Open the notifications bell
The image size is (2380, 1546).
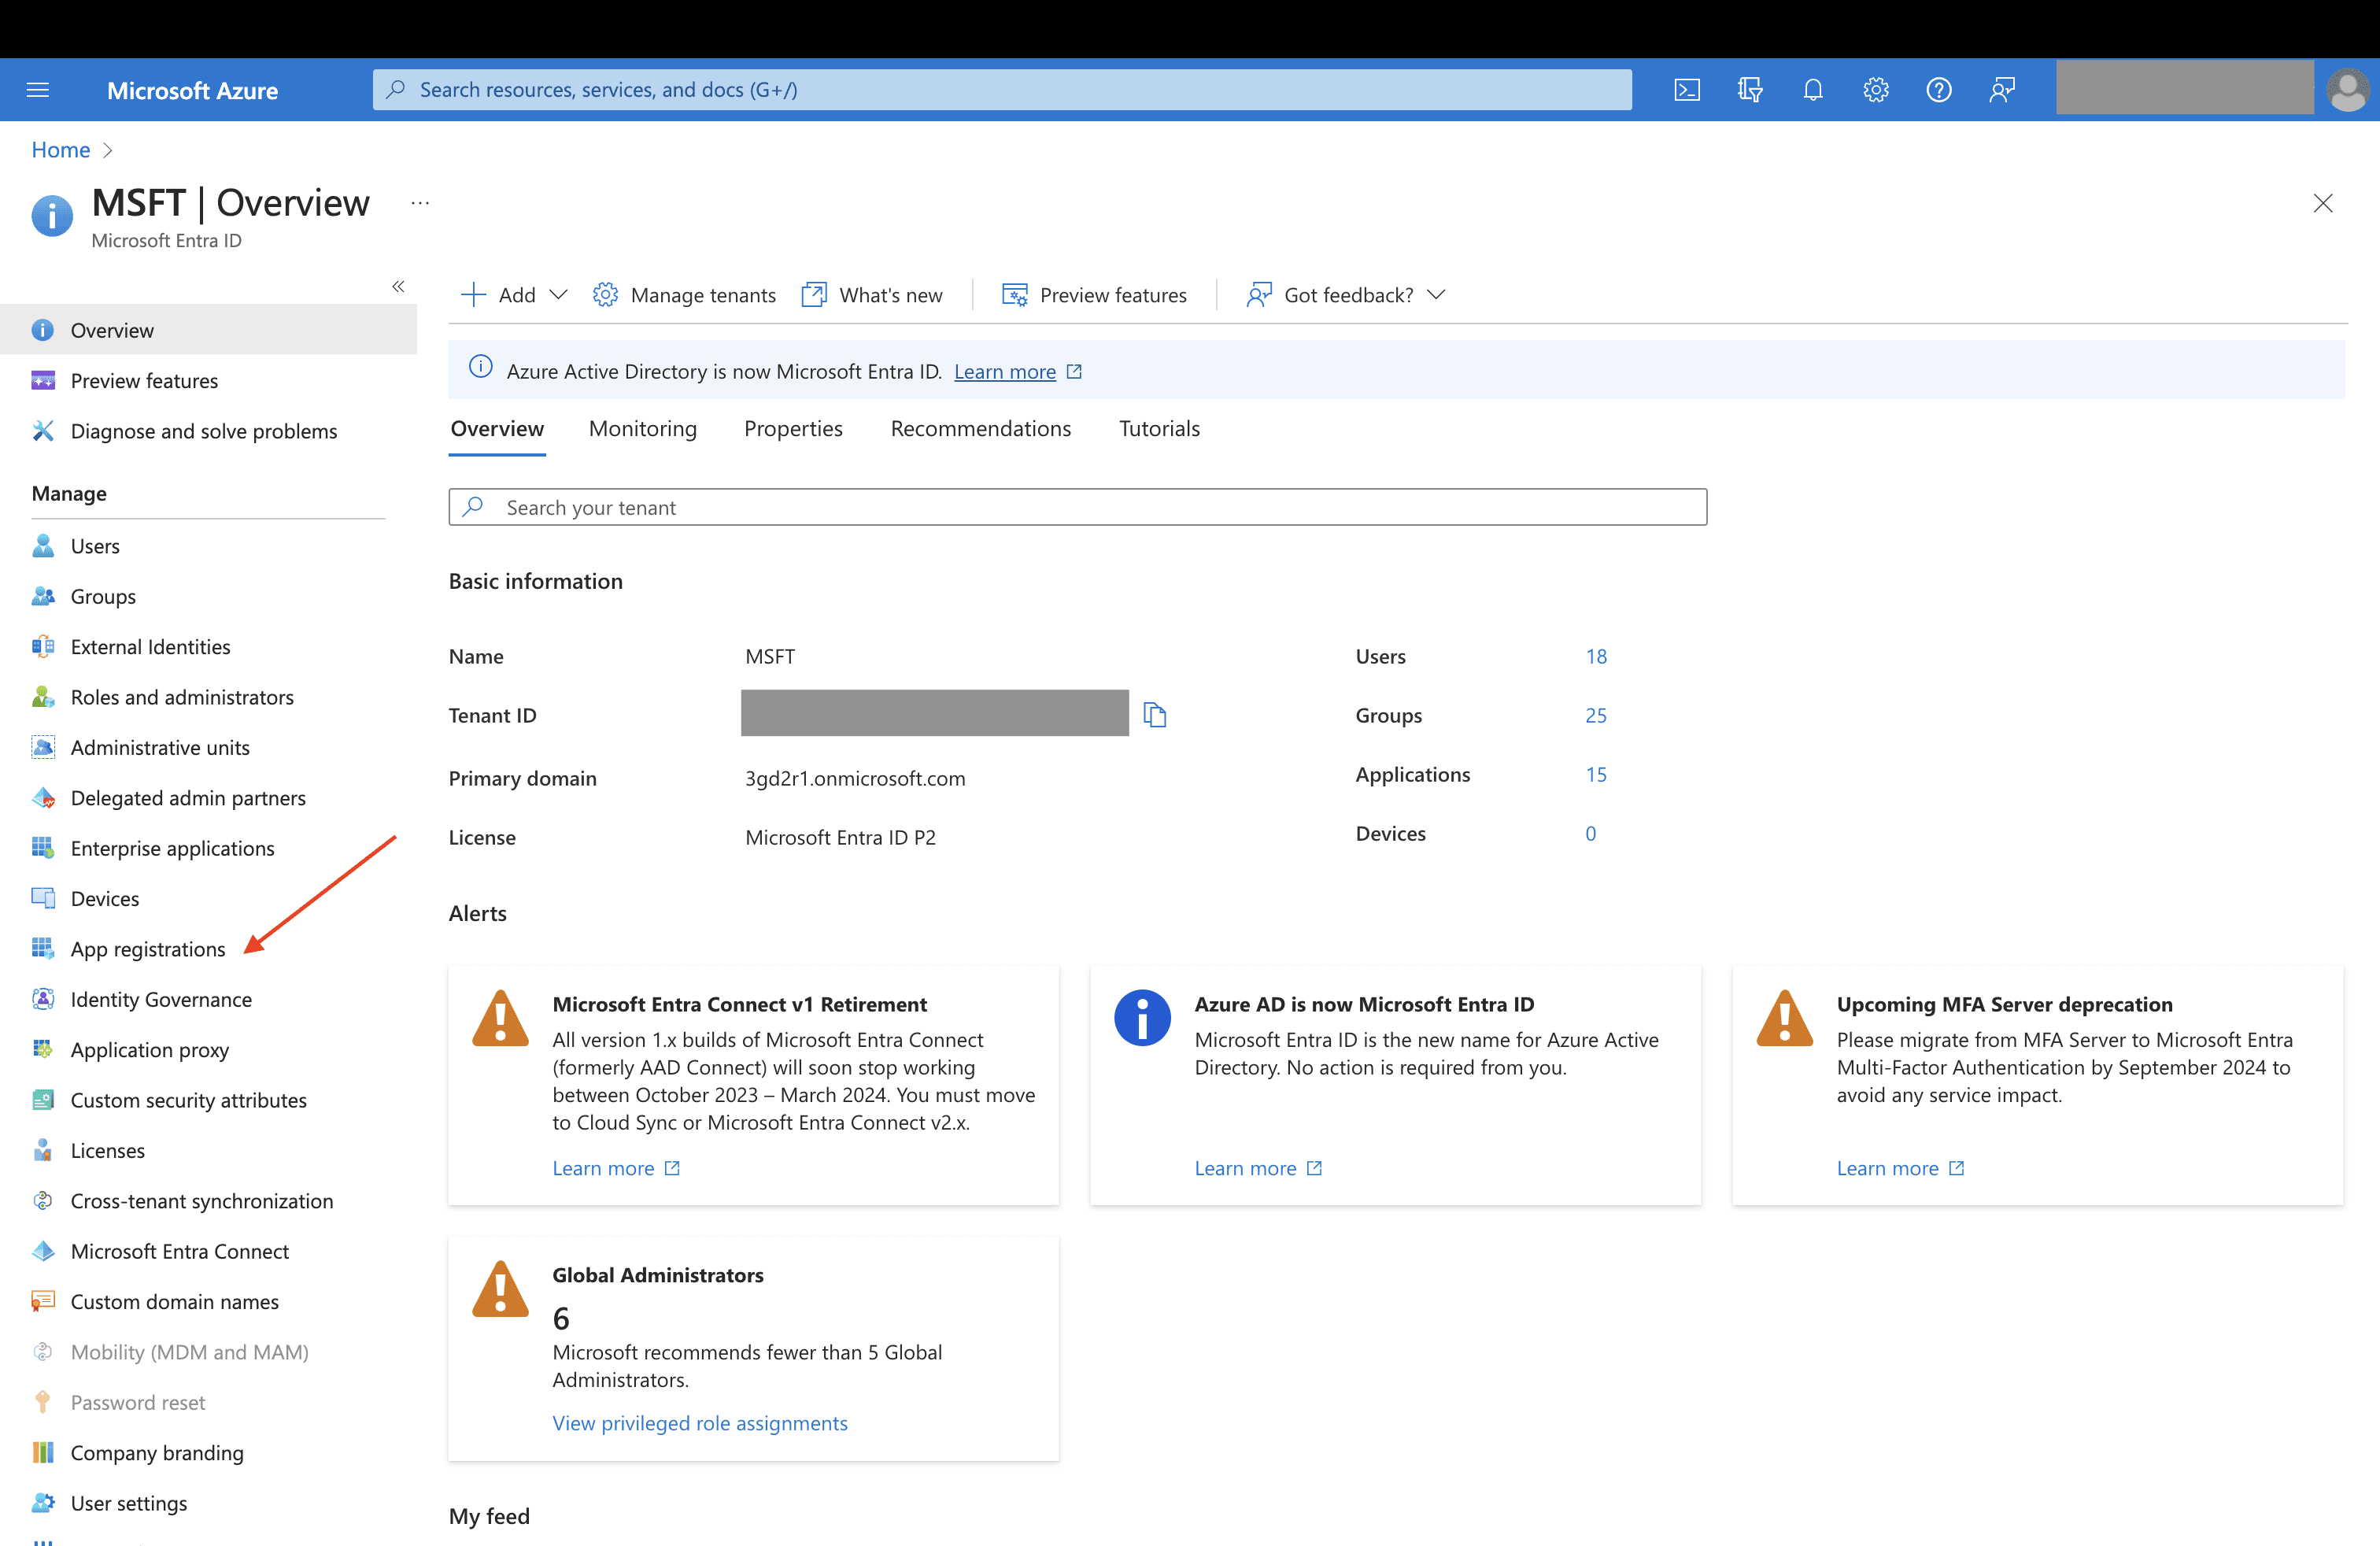1813,90
